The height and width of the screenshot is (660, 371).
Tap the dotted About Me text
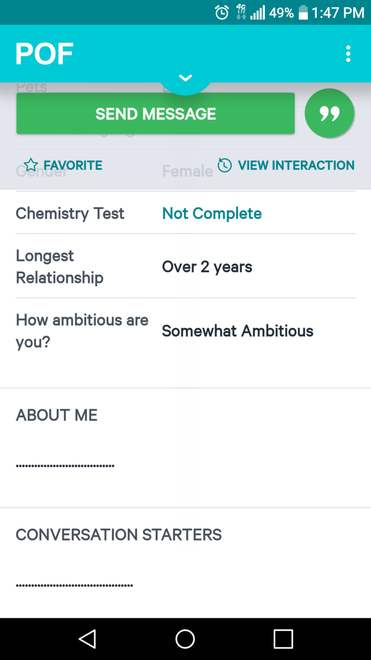click(65, 465)
